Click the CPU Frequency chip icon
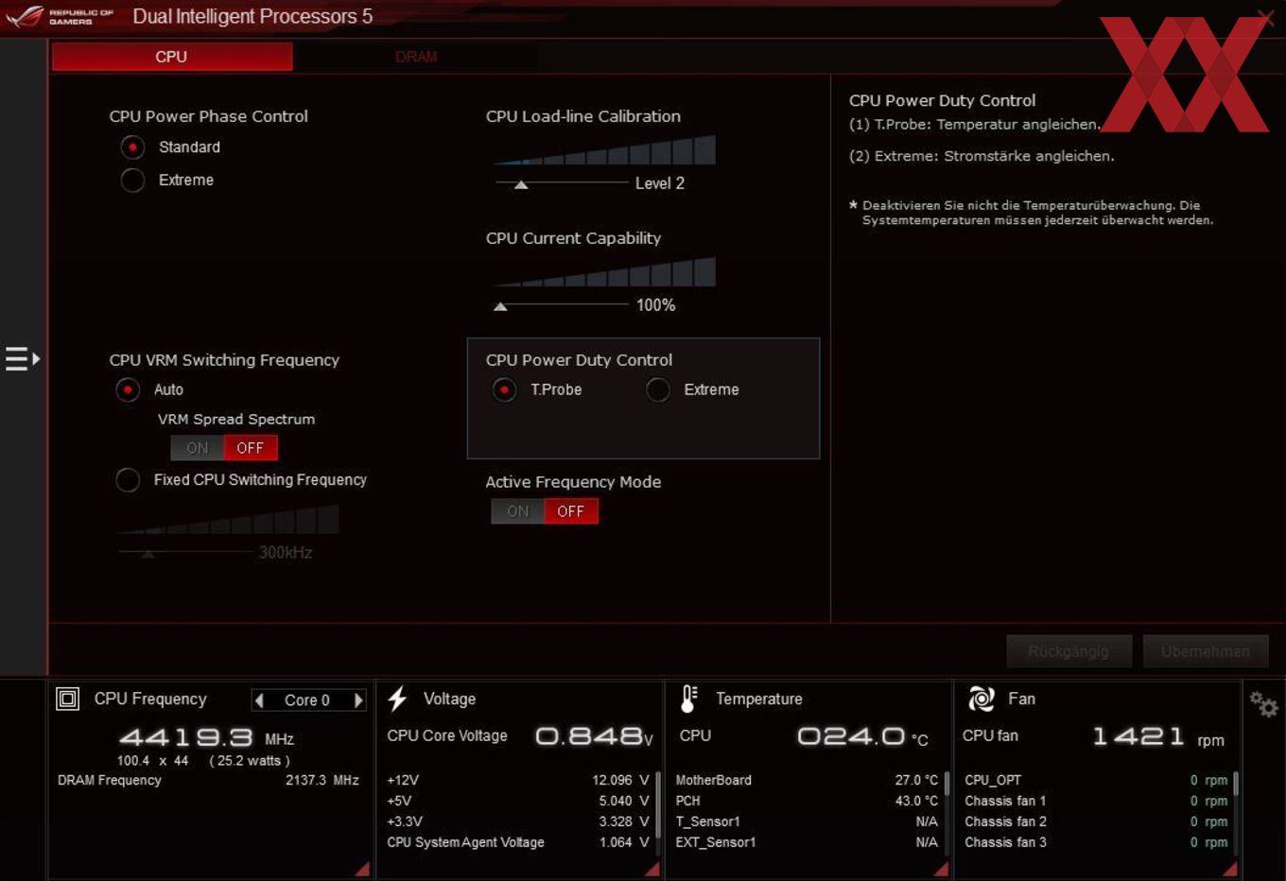Image resolution: width=1286 pixels, height=881 pixels. (68, 699)
